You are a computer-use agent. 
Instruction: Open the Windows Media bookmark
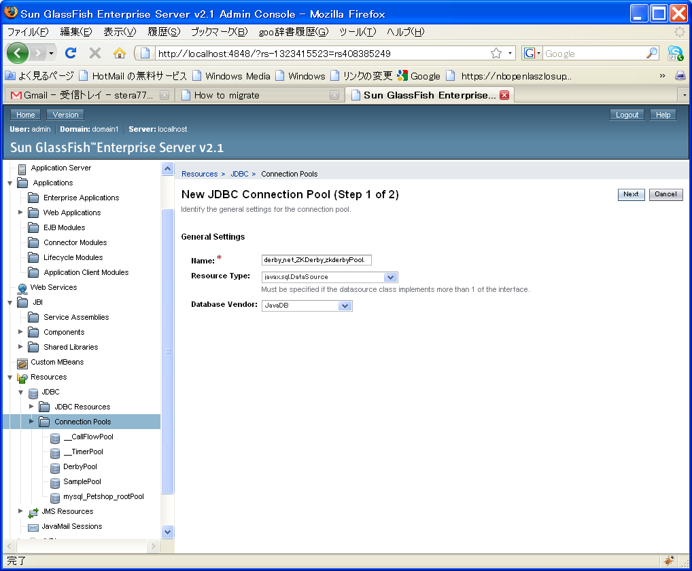coord(232,76)
